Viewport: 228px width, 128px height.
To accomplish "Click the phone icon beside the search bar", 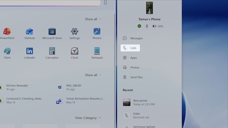I will 105,3.
